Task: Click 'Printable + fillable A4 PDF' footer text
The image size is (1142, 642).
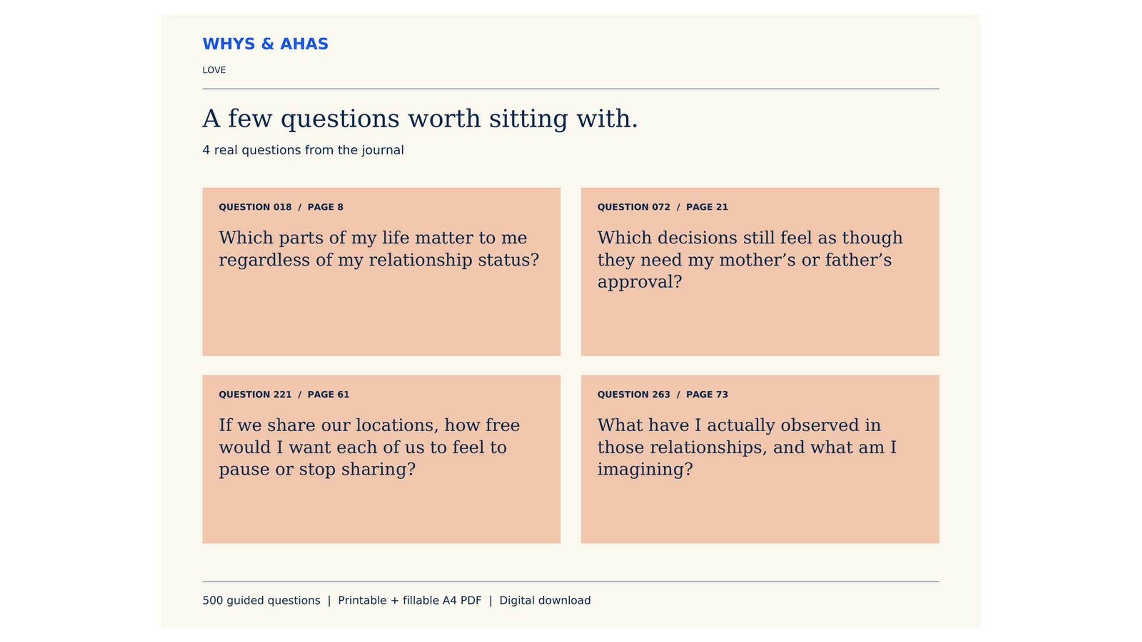Action: (x=410, y=601)
